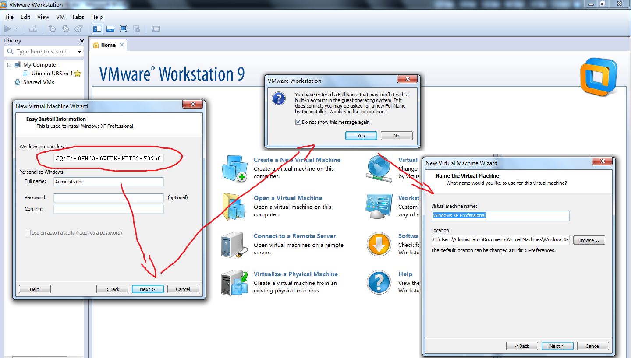Click the Windows product key field

109,158
